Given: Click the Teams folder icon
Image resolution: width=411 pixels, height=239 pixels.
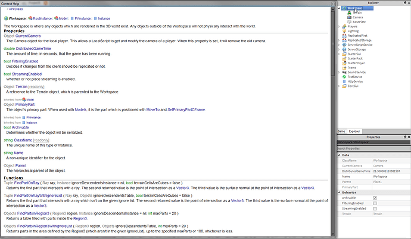Looking at the screenshot, I should point(344,67).
